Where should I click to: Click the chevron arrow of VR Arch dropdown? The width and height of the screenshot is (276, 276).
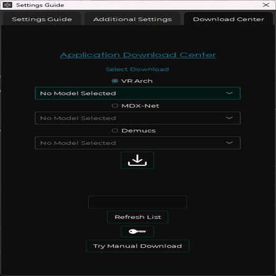[x=229, y=93]
